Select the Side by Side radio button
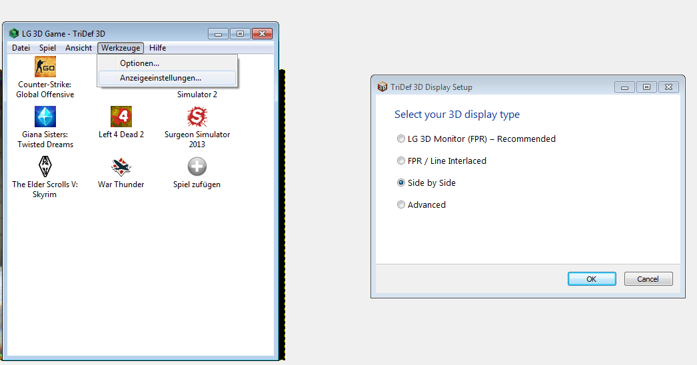697x365 pixels. click(x=401, y=182)
